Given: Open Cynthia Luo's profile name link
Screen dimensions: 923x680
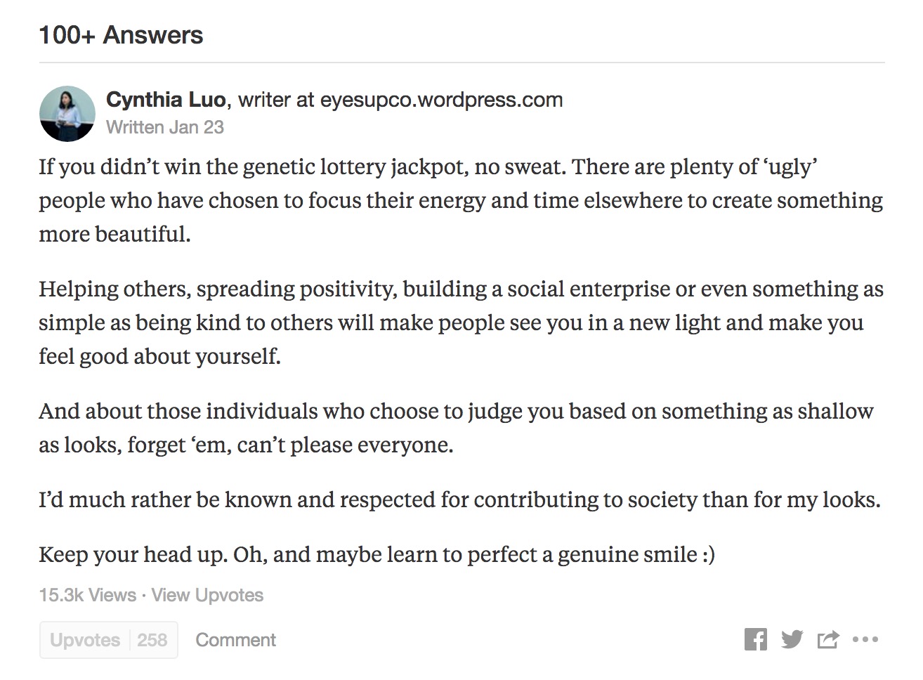Looking at the screenshot, I should click(x=166, y=100).
